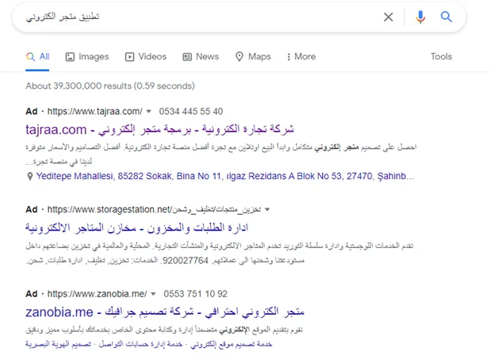
Task: Open the tajraa.com ad headline link
Action: pos(159,130)
